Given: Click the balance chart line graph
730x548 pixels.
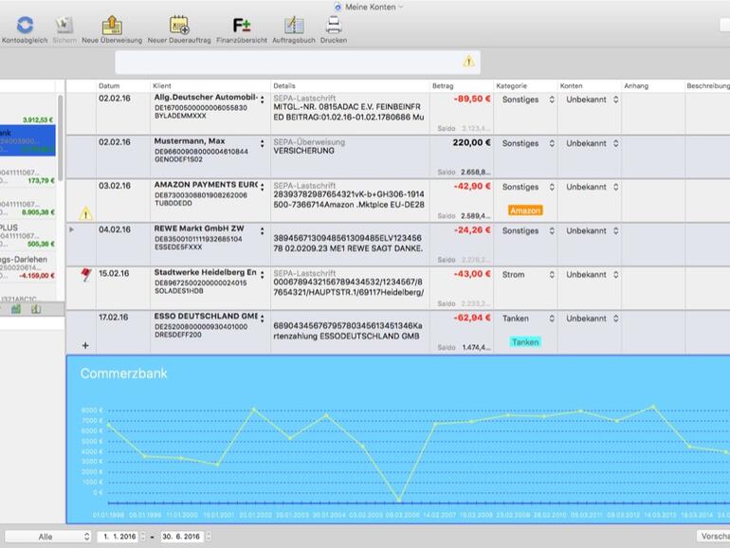Looking at the screenshot, I should (x=418, y=454).
